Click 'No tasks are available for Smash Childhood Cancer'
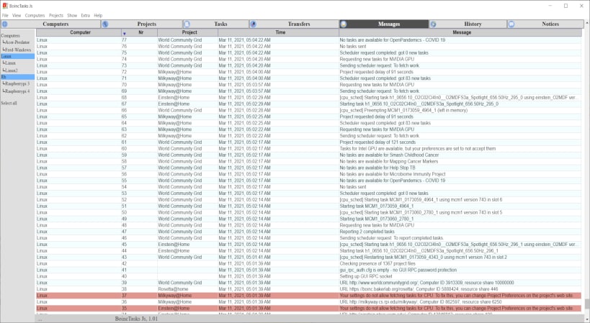590x323 pixels. (390, 155)
